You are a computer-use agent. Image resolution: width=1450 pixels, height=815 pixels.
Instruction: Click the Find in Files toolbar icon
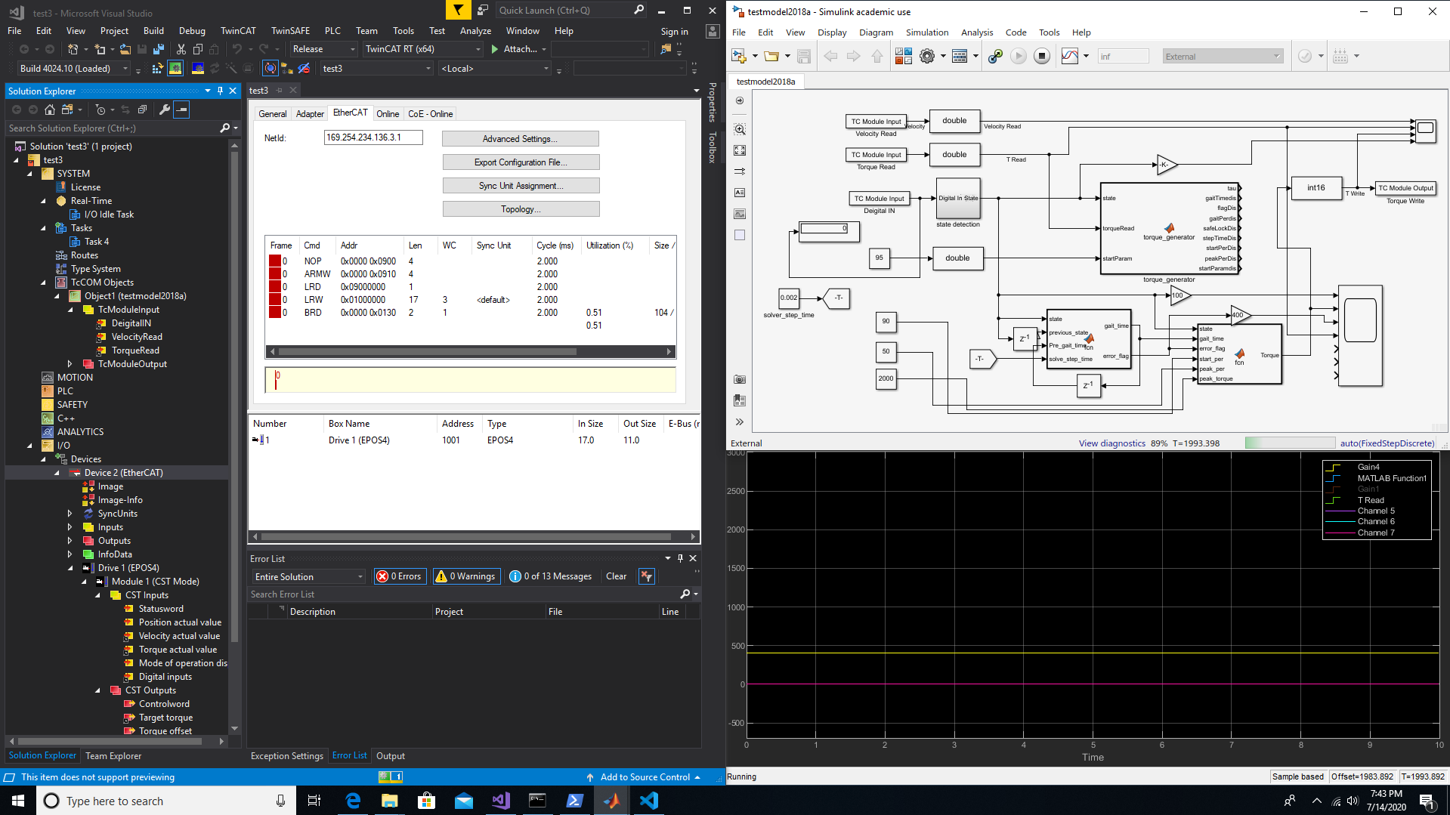[665, 49]
